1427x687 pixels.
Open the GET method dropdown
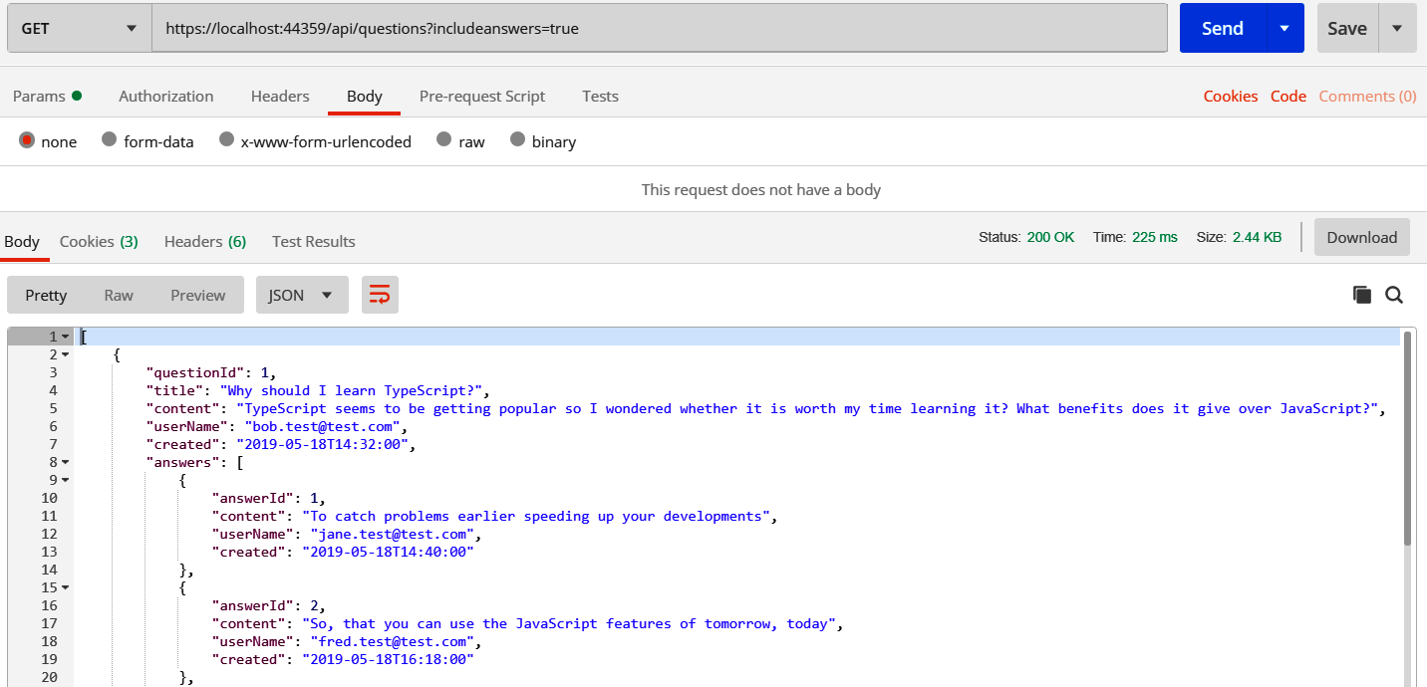(79, 29)
